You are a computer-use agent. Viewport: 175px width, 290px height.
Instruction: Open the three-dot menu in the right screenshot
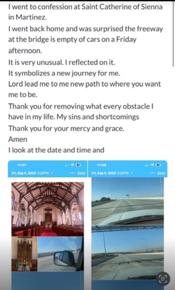152,173
